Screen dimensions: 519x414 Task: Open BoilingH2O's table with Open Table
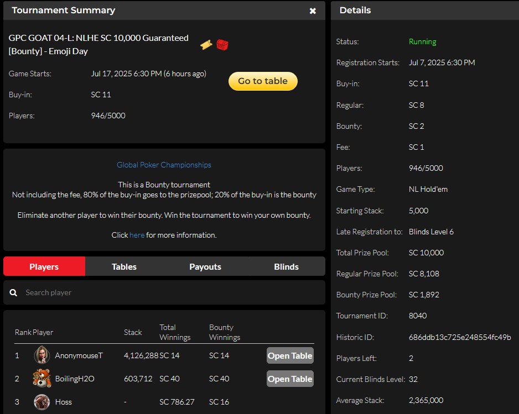tap(289, 379)
